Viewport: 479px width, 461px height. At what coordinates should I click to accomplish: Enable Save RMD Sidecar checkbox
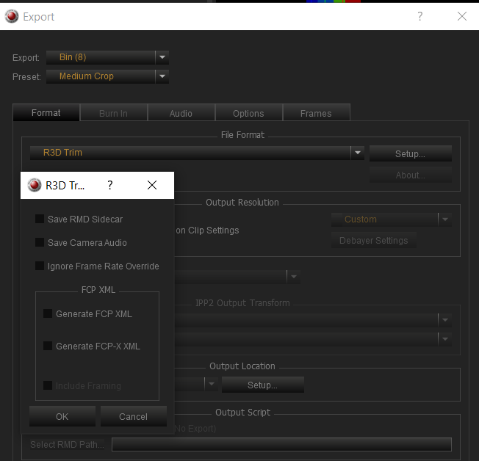pyautogui.click(x=40, y=219)
